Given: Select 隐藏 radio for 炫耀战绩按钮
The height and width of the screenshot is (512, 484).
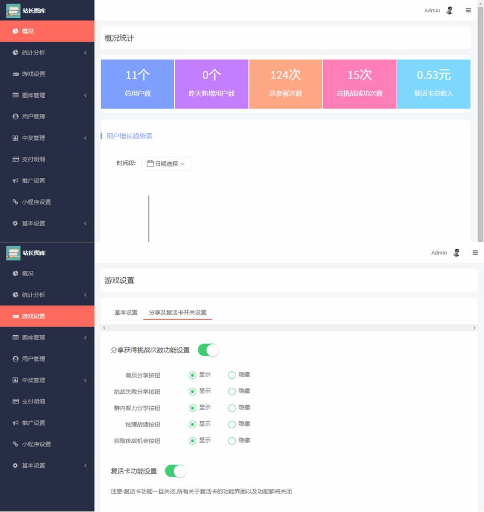Looking at the screenshot, I should (232, 424).
